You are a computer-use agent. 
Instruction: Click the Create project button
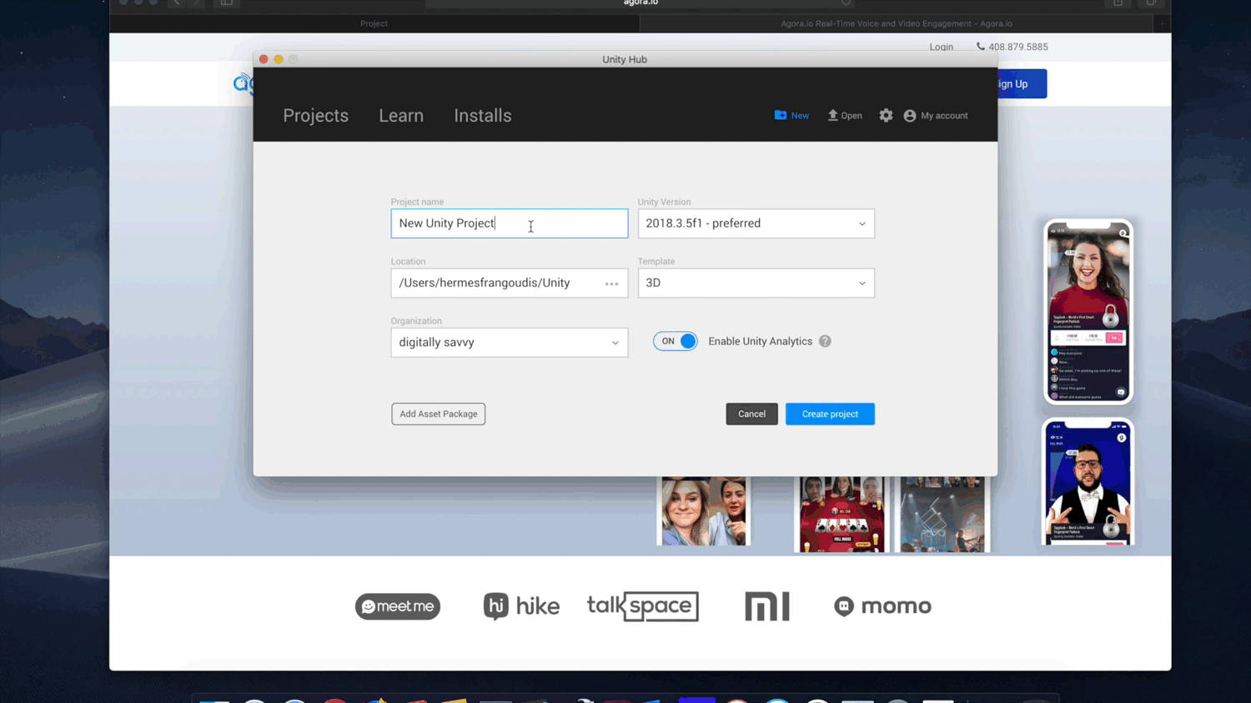point(830,414)
